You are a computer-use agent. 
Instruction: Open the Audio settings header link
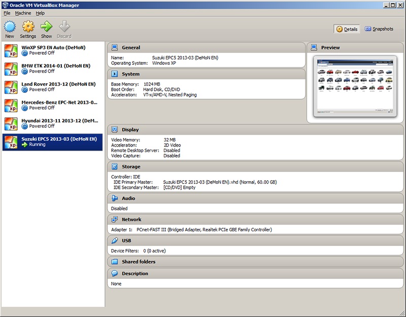tap(128, 198)
